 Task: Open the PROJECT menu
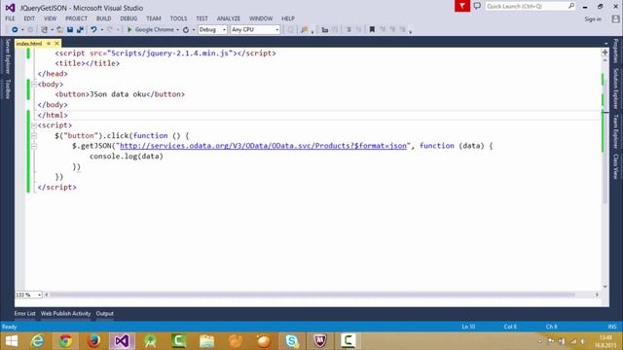pos(76,18)
